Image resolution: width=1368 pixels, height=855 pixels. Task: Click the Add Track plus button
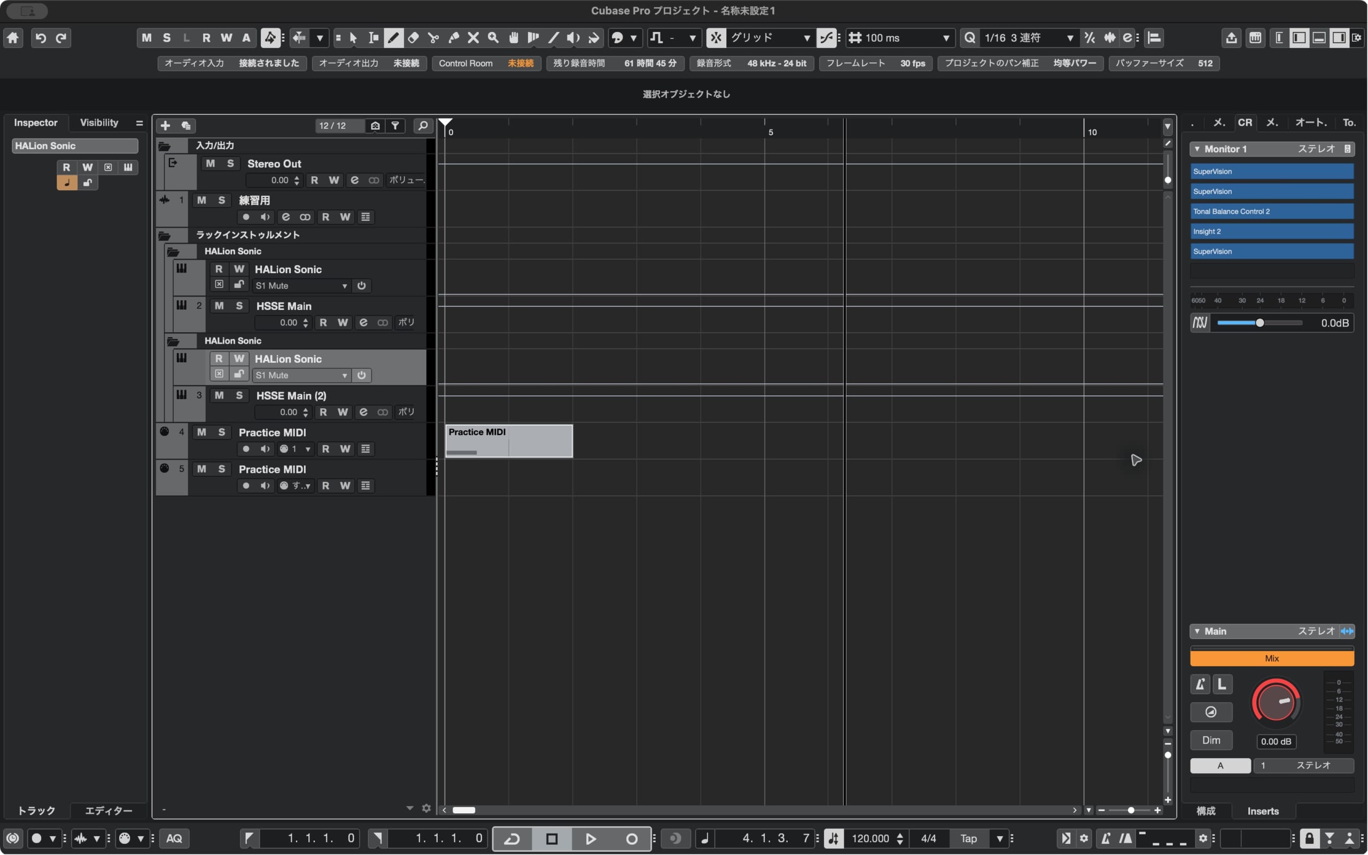(165, 126)
